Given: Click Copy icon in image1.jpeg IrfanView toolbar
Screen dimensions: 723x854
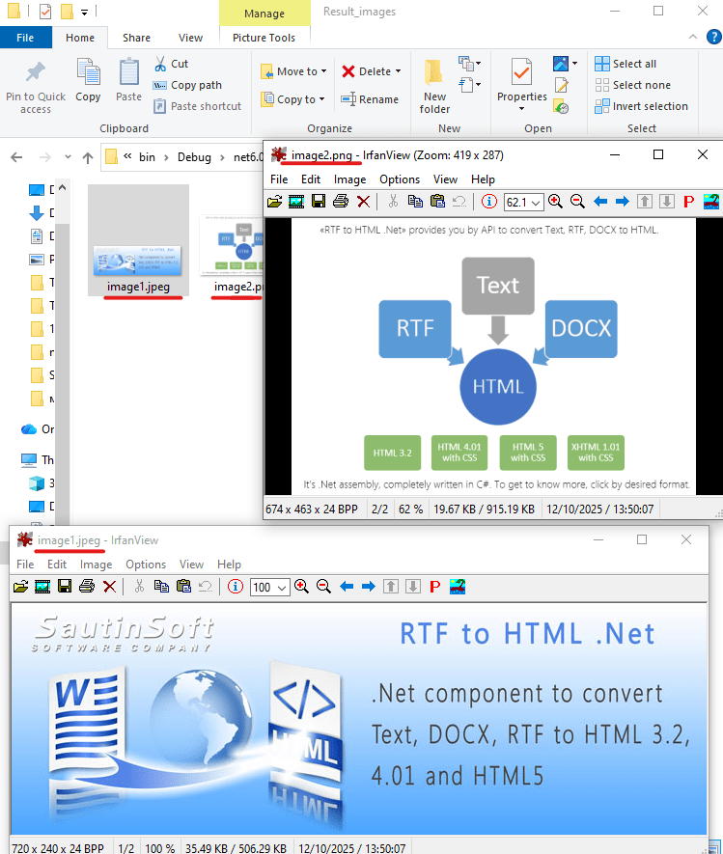Looking at the screenshot, I should tap(161, 587).
